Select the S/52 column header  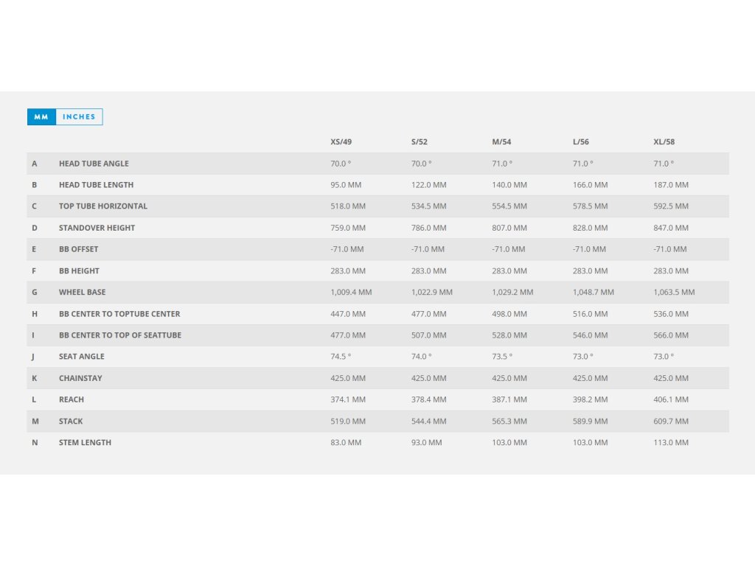[420, 142]
